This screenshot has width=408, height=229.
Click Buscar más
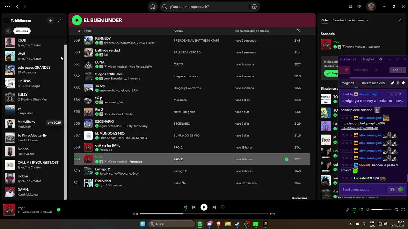coord(299,198)
